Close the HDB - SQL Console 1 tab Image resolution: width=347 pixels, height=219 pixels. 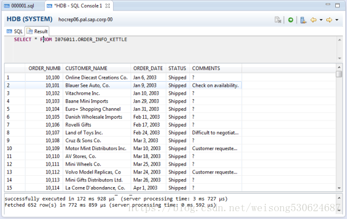click(107, 6)
